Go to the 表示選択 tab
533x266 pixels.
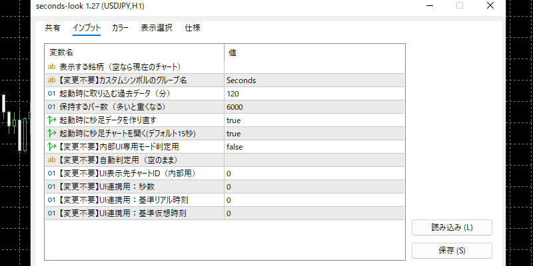click(157, 28)
